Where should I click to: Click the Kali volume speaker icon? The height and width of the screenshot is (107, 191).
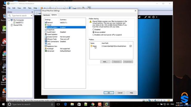click(x=150, y=17)
